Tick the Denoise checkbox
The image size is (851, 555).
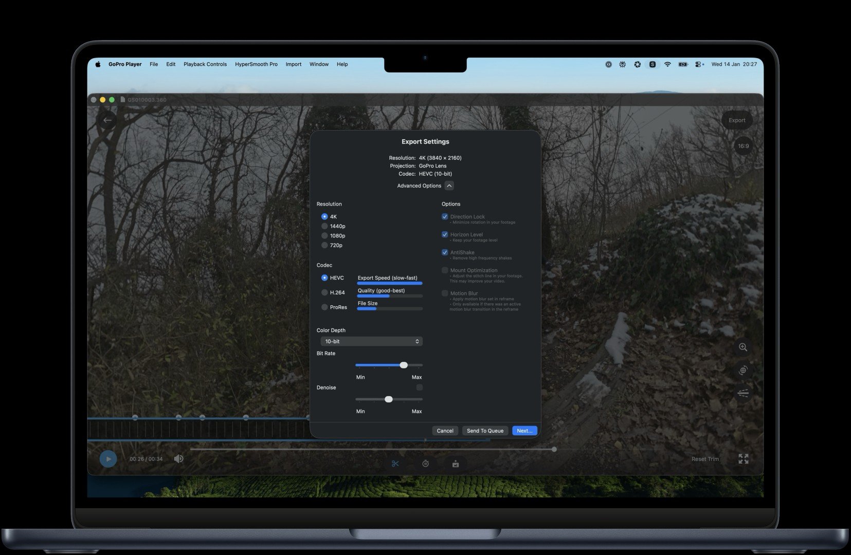[420, 387]
